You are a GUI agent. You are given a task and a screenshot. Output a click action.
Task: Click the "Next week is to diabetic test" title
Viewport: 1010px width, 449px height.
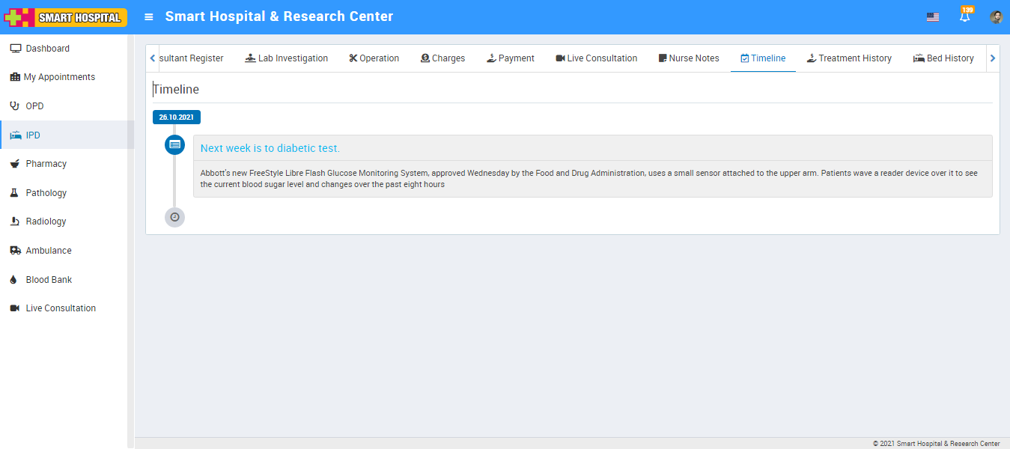pos(270,148)
